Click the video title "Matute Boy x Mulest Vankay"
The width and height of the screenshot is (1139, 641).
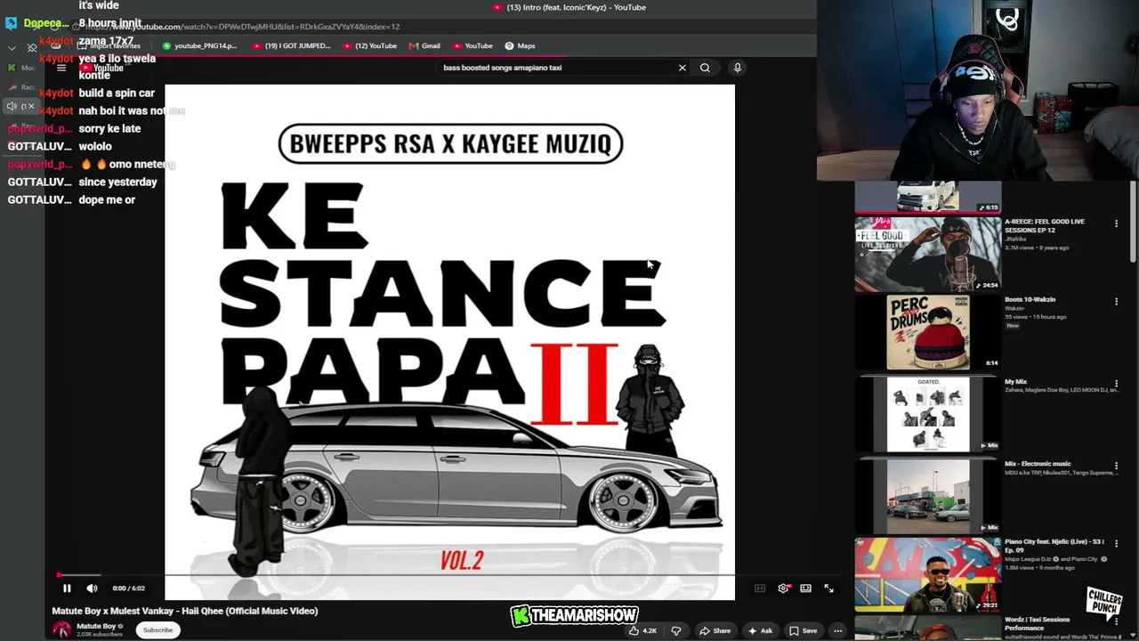tap(185, 611)
